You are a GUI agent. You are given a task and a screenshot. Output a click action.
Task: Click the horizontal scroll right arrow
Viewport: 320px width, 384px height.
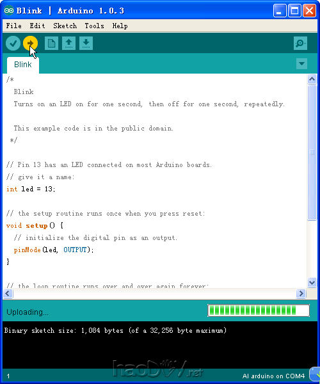click(301, 293)
